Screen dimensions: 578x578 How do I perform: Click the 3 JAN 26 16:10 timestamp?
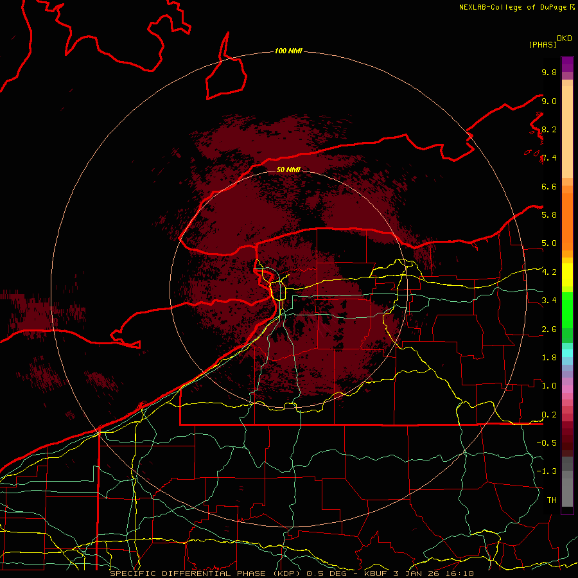click(434, 574)
